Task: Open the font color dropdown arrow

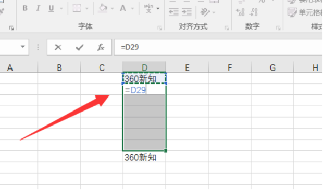Action: coord(132,9)
